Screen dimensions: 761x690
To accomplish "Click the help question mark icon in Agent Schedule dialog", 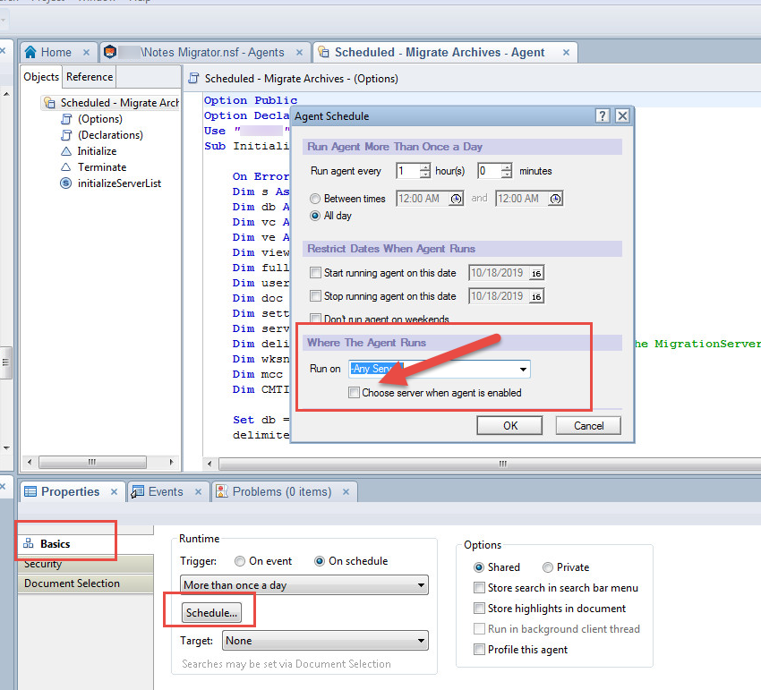I will pos(603,116).
